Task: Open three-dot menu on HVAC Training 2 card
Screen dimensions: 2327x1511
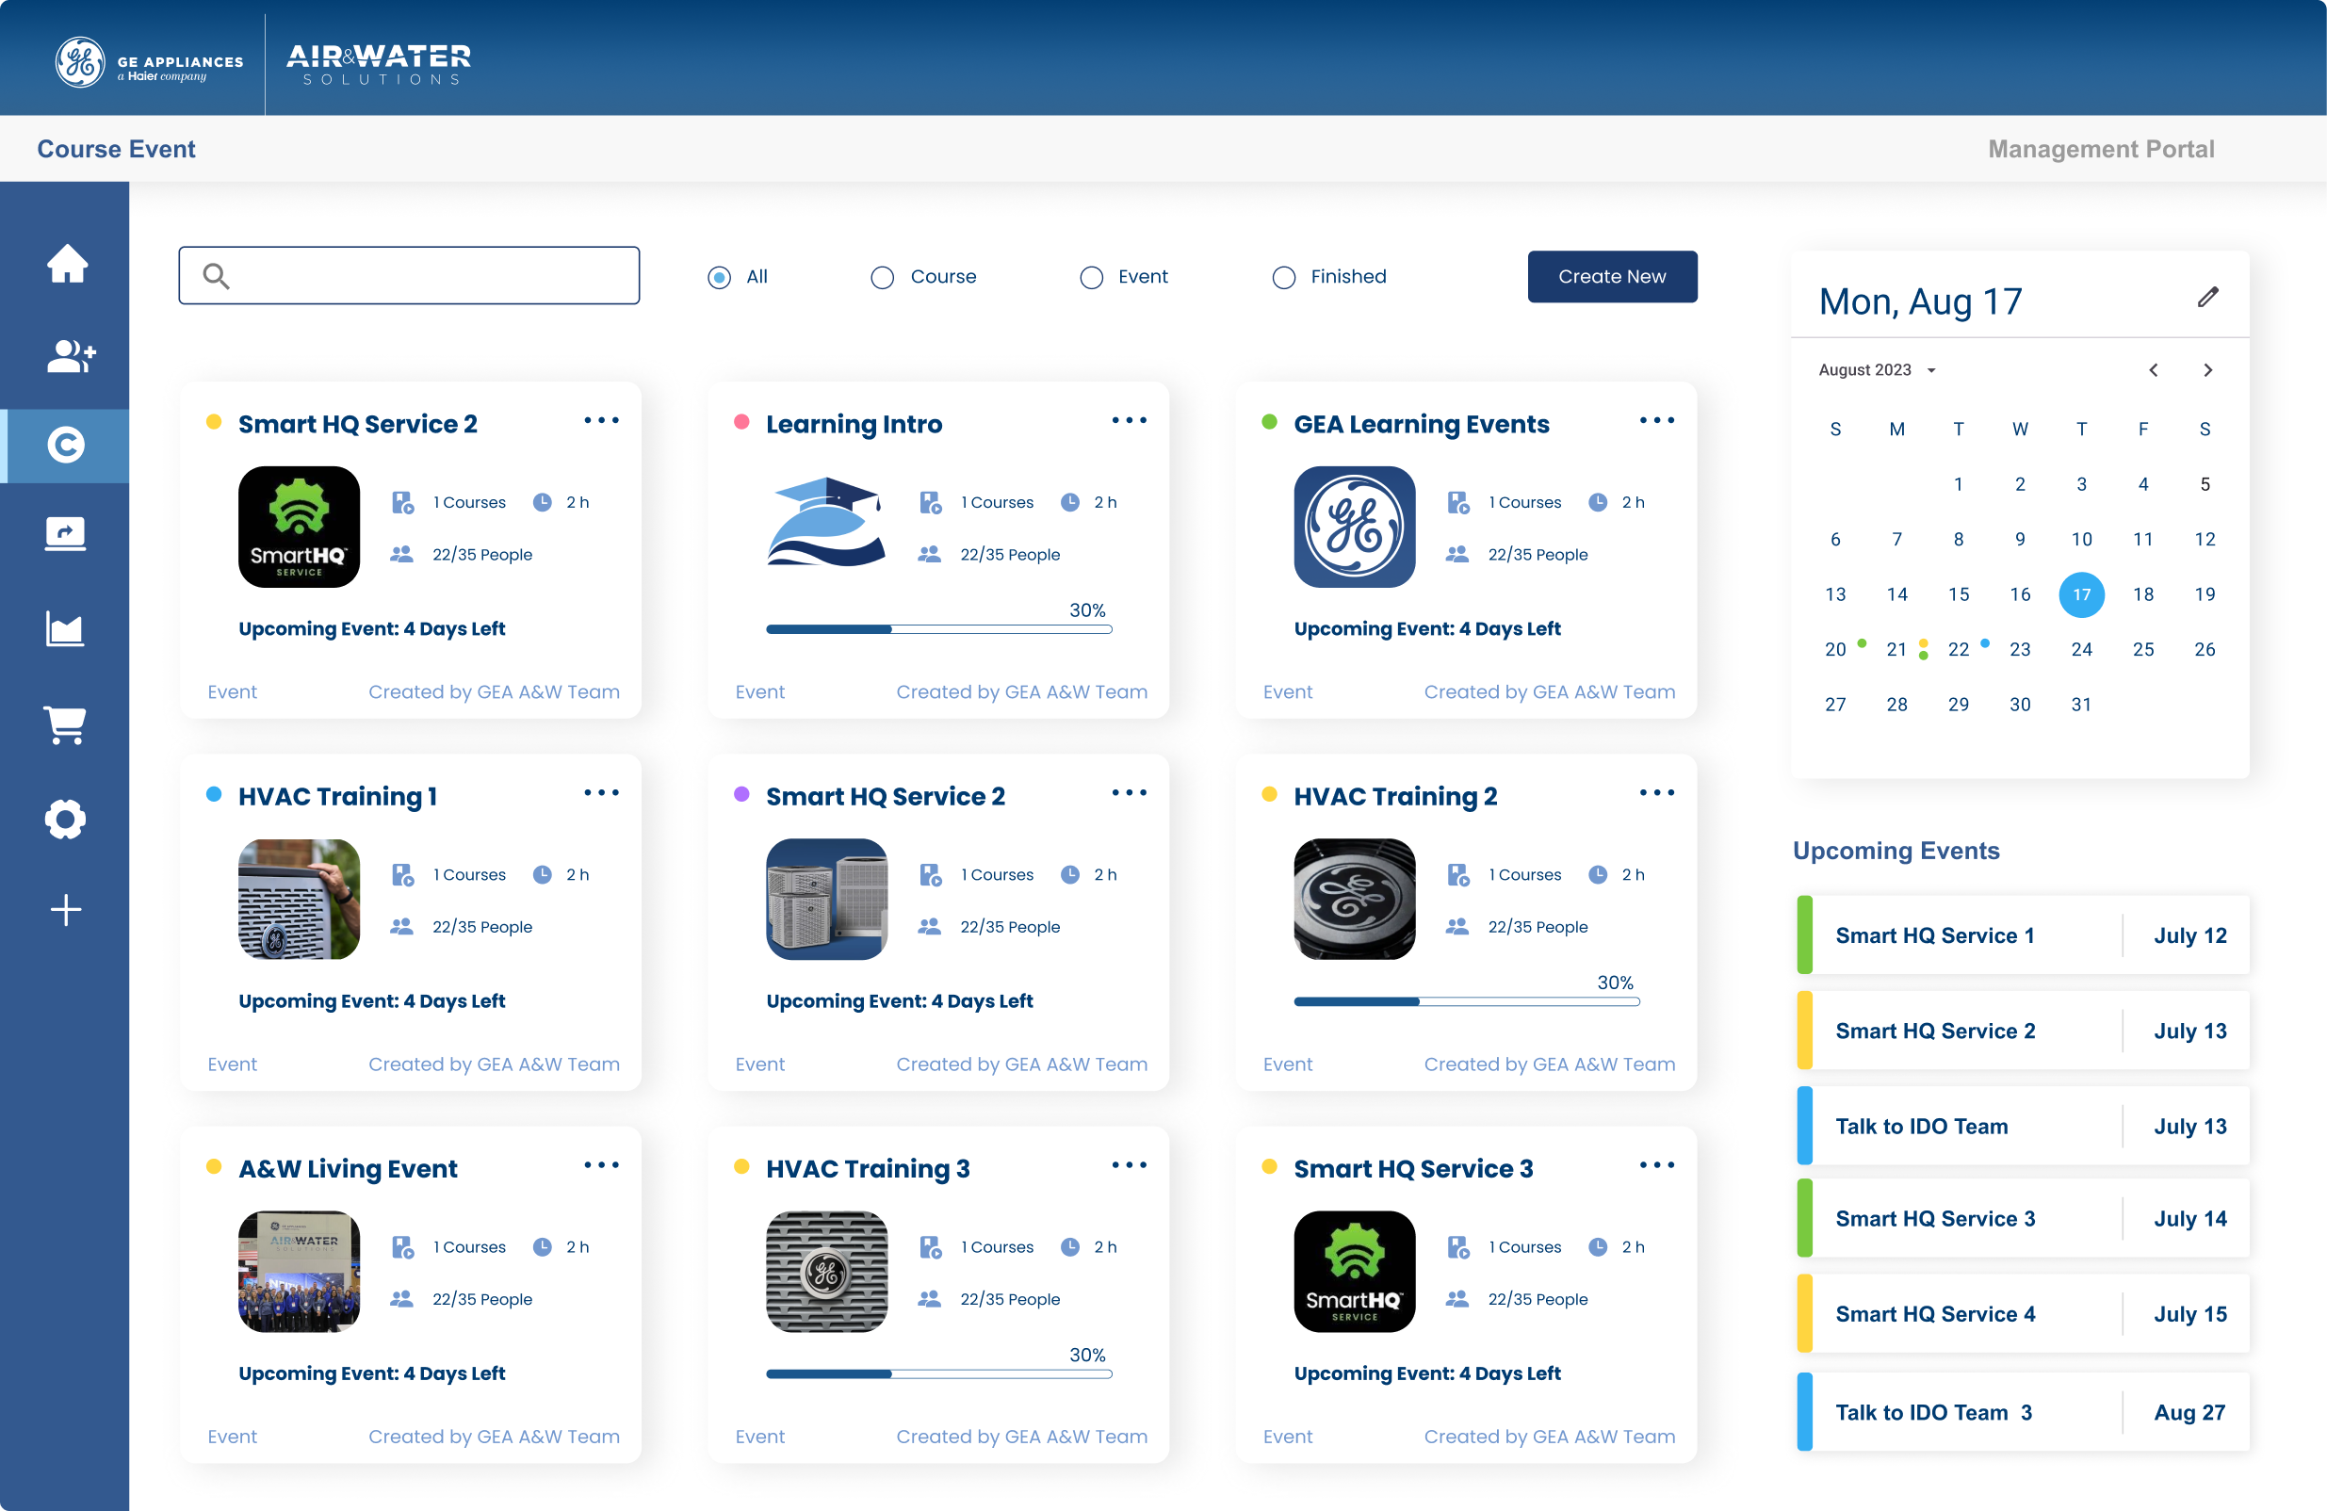Action: (1656, 792)
